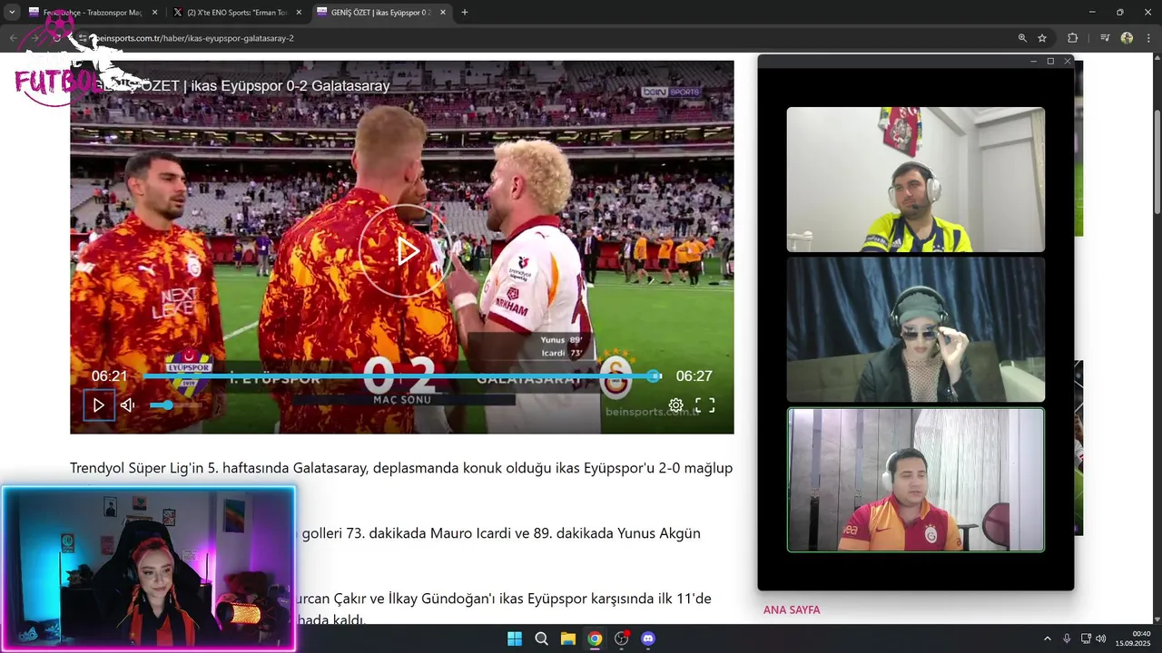Close the floating video call window
The image size is (1162, 653).
(x=1068, y=61)
